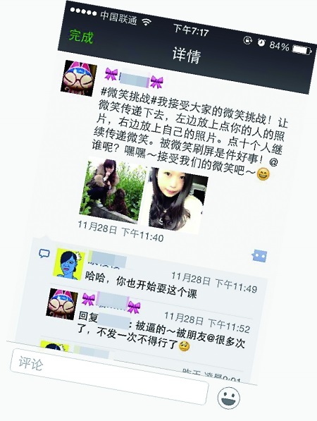Tap the Wi-Fi signal status icon
This screenshot has width=317, height=421.
[147, 22]
